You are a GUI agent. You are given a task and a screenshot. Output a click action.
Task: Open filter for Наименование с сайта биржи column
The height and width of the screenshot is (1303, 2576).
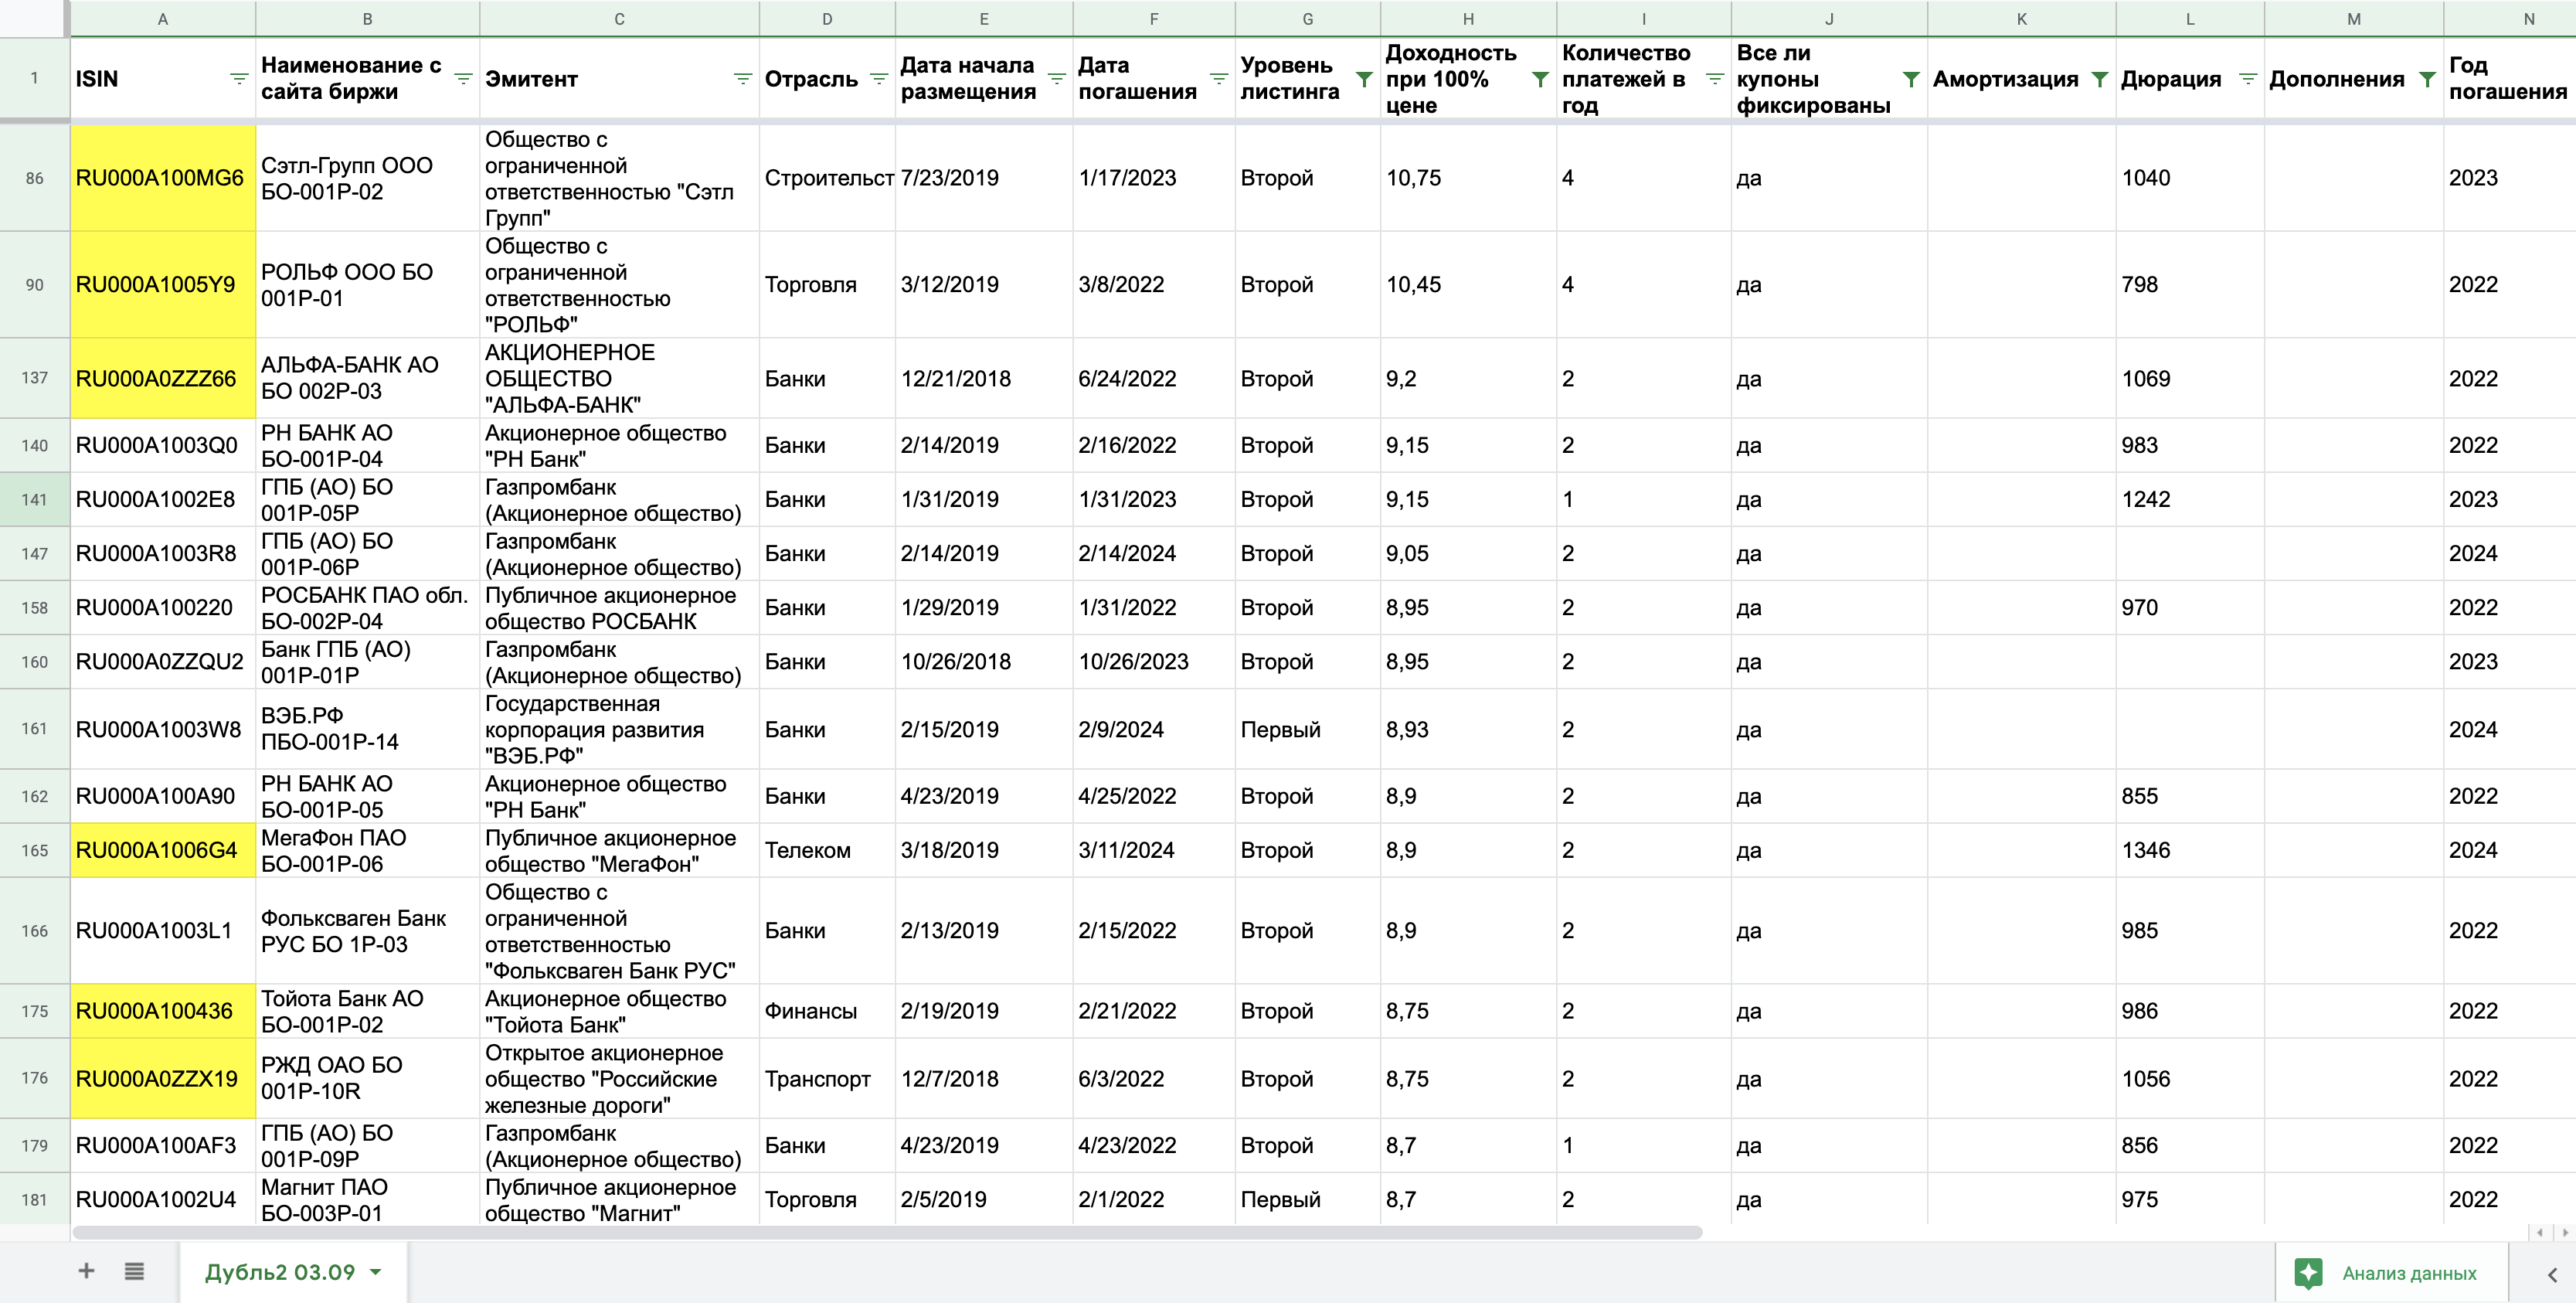[x=463, y=79]
